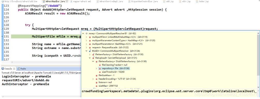This screenshot has height=99, width=260.
Task: Collapse fileItemFactory node nested under fileUpload
Action: pos(93,61)
